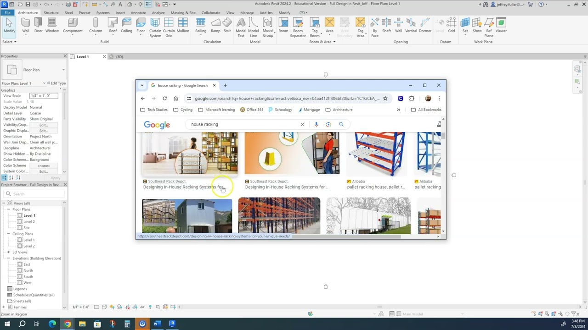Click Chrome reload page button

[164, 99]
